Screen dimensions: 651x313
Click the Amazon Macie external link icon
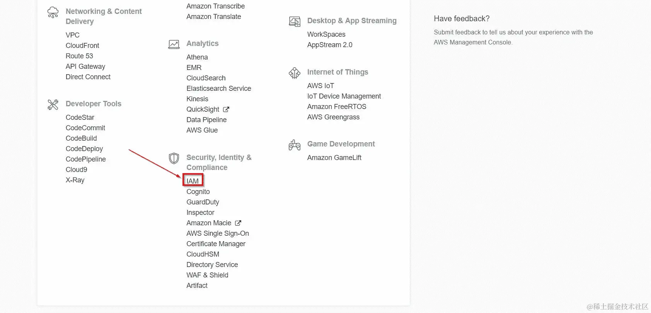pyautogui.click(x=238, y=223)
